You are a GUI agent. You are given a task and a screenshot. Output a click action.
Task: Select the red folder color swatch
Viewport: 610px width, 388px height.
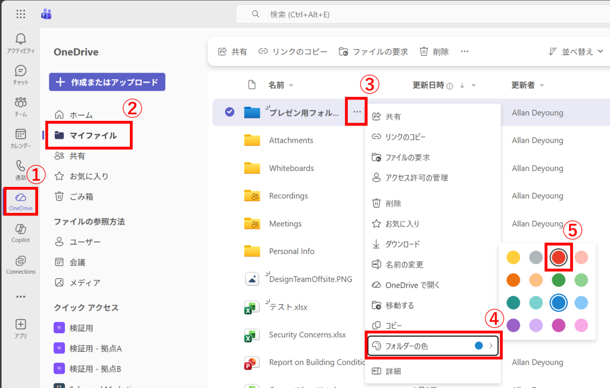(558, 257)
